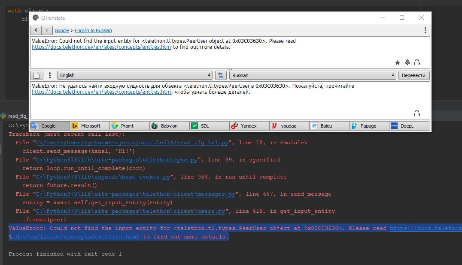
Task: Open the English source language dropdown
Action: point(135,75)
